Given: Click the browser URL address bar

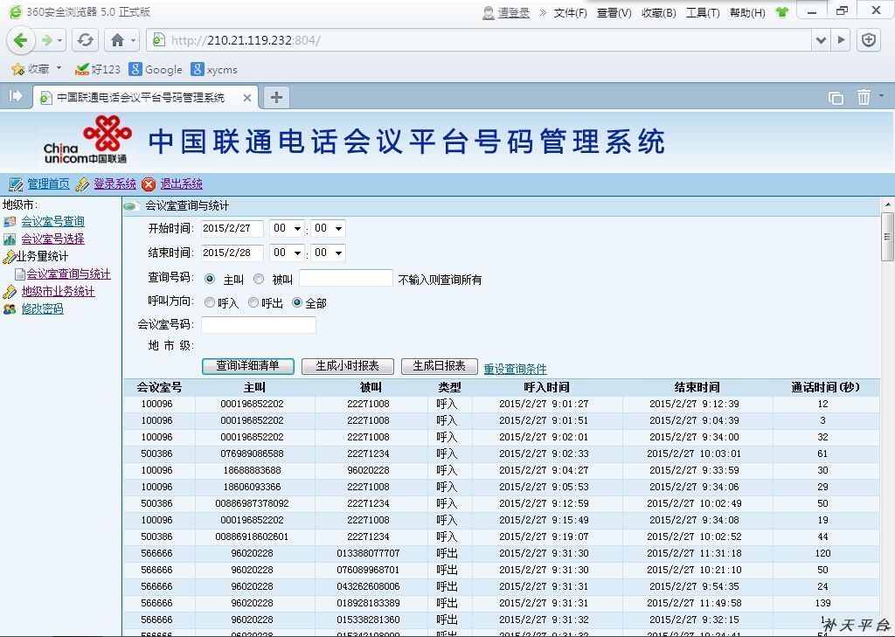Looking at the screenshot, I should pyautogui.click(x=480, y=40).
